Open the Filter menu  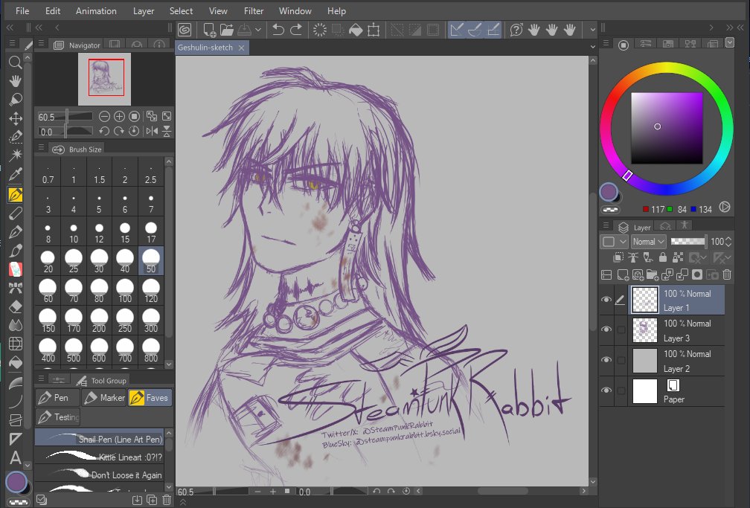coord(254,11)
